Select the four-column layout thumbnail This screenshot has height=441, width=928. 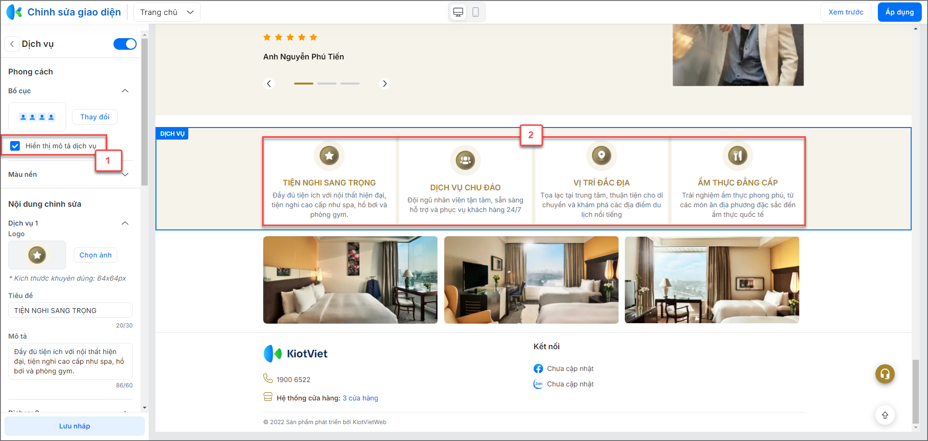37,117
